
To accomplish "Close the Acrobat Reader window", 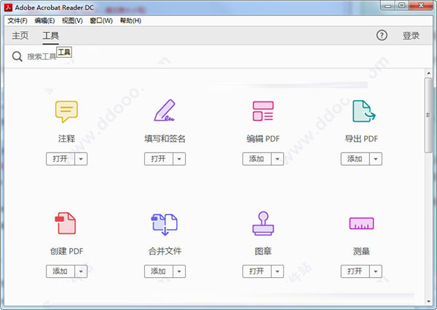I will (x=421, y=5).
